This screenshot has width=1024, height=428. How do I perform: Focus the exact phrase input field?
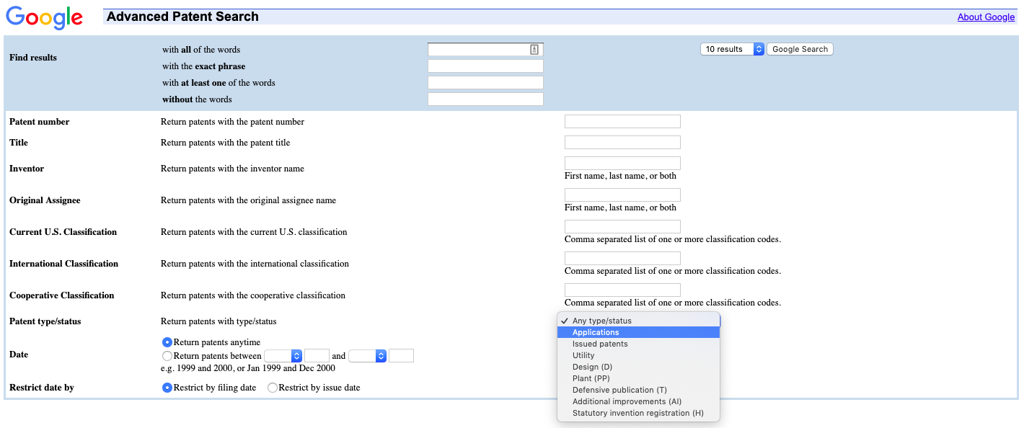[x=485, y=66]
